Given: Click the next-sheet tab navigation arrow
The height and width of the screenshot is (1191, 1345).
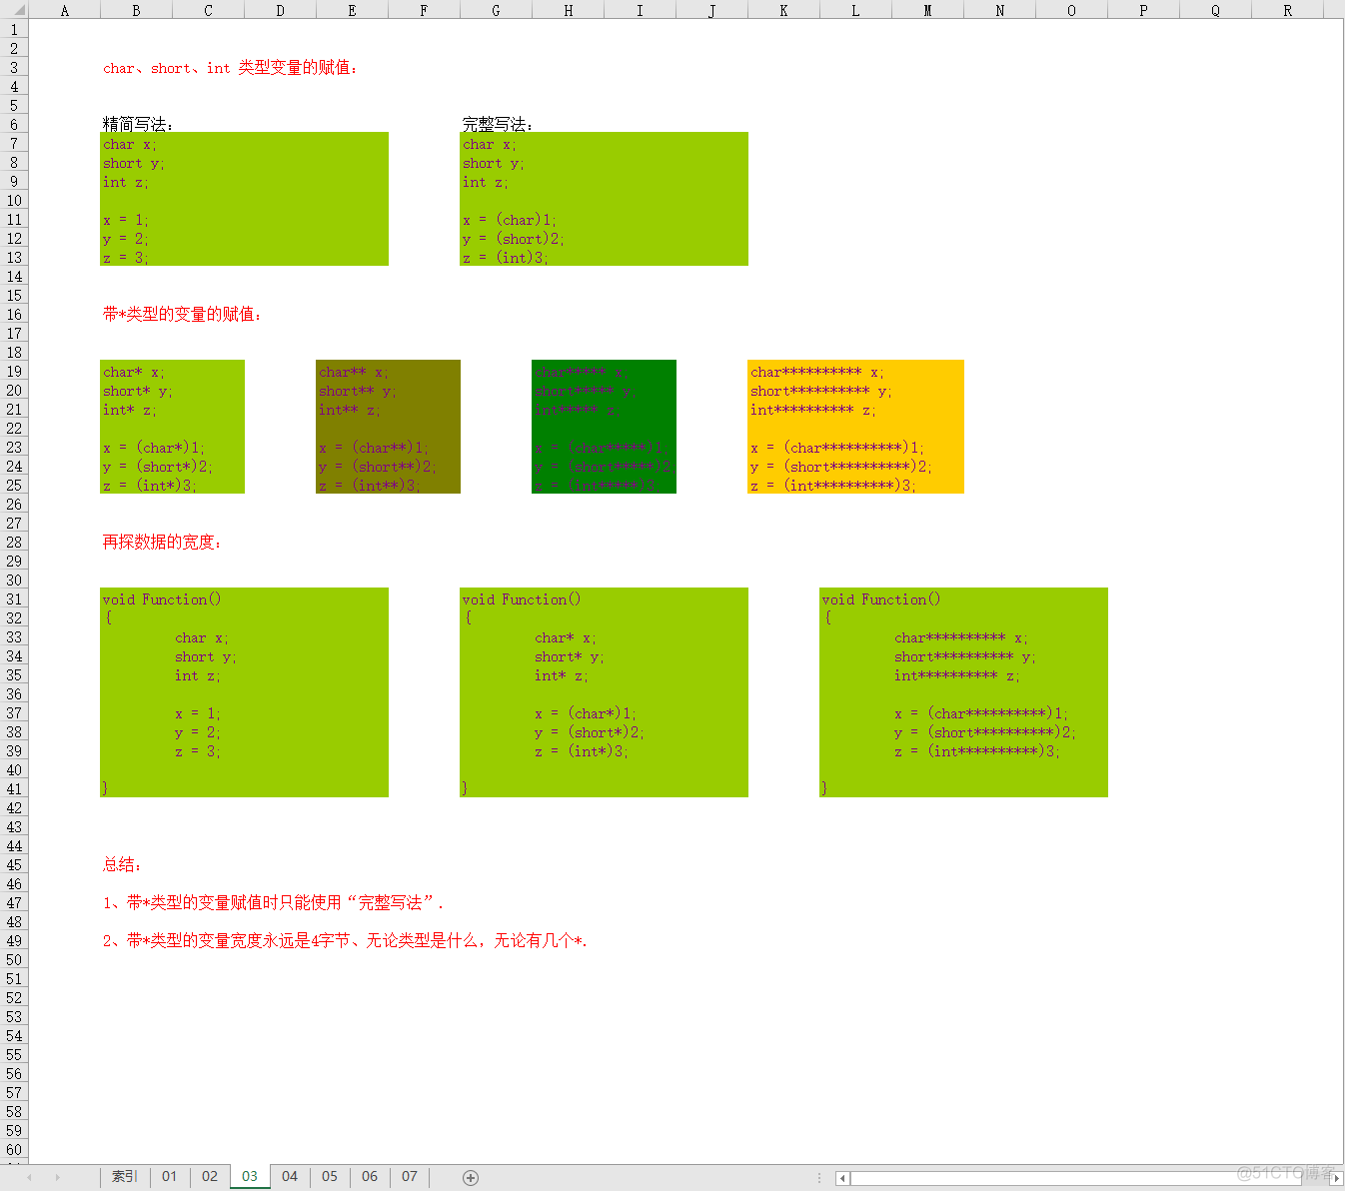Looking at the screenshot, I should coord(57,1177).
